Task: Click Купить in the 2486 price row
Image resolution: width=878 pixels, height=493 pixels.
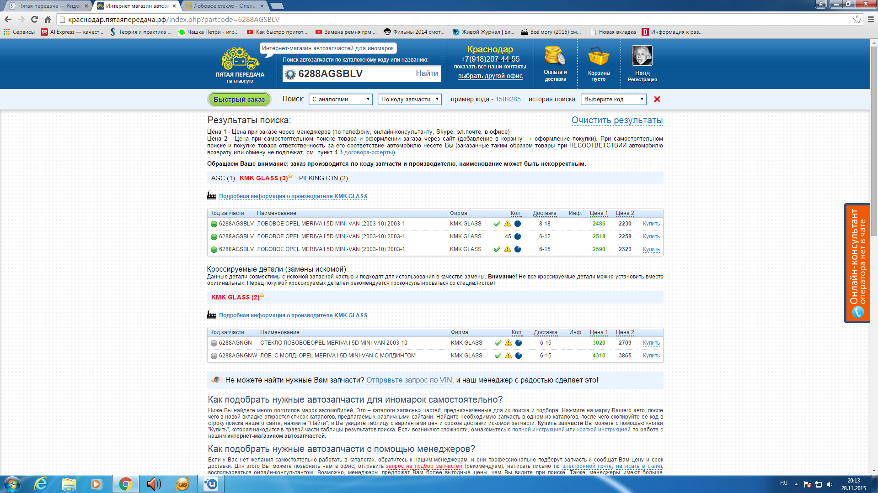Action: [x=651, y=224]
